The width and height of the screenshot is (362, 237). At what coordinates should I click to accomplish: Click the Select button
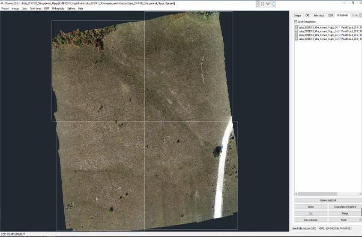311,207
